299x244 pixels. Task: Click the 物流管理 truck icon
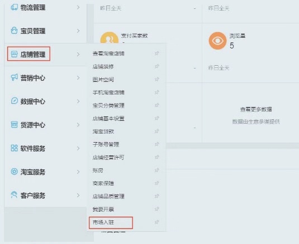[15, 7]
